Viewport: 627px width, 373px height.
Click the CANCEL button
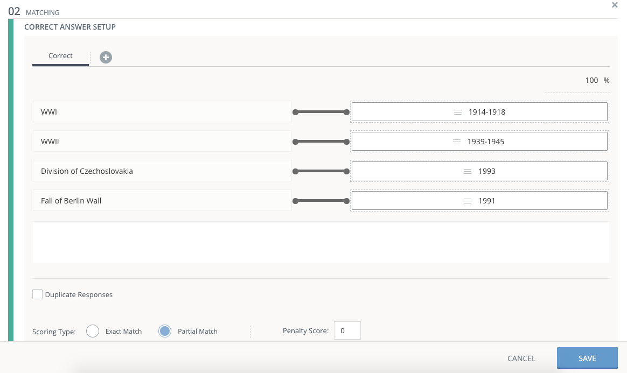click(521, 358)
